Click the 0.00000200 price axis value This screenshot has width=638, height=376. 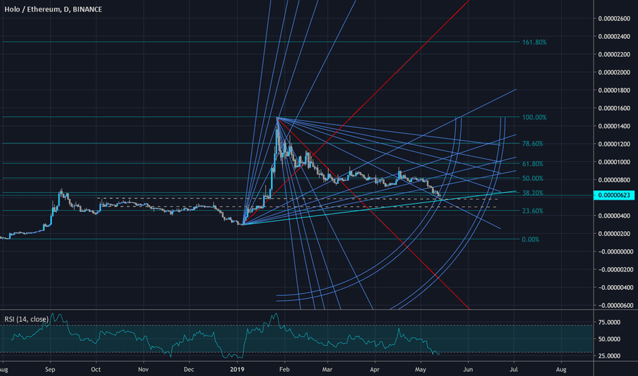[614, 234]
